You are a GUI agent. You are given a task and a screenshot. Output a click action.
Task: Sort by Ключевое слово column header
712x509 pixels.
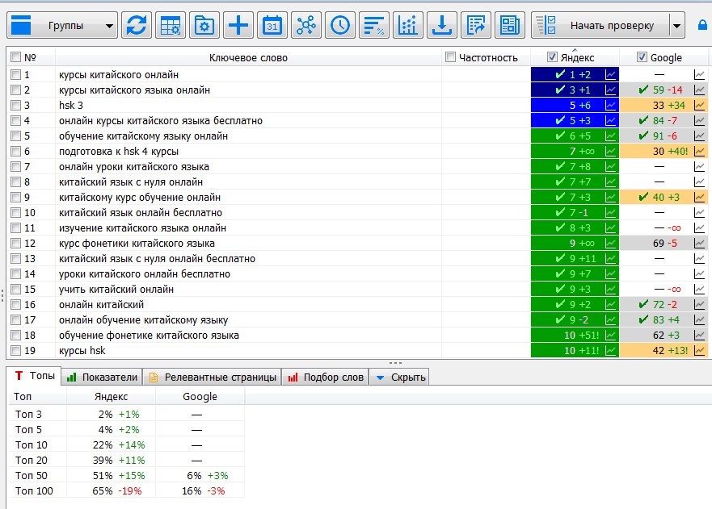[248, 57]
